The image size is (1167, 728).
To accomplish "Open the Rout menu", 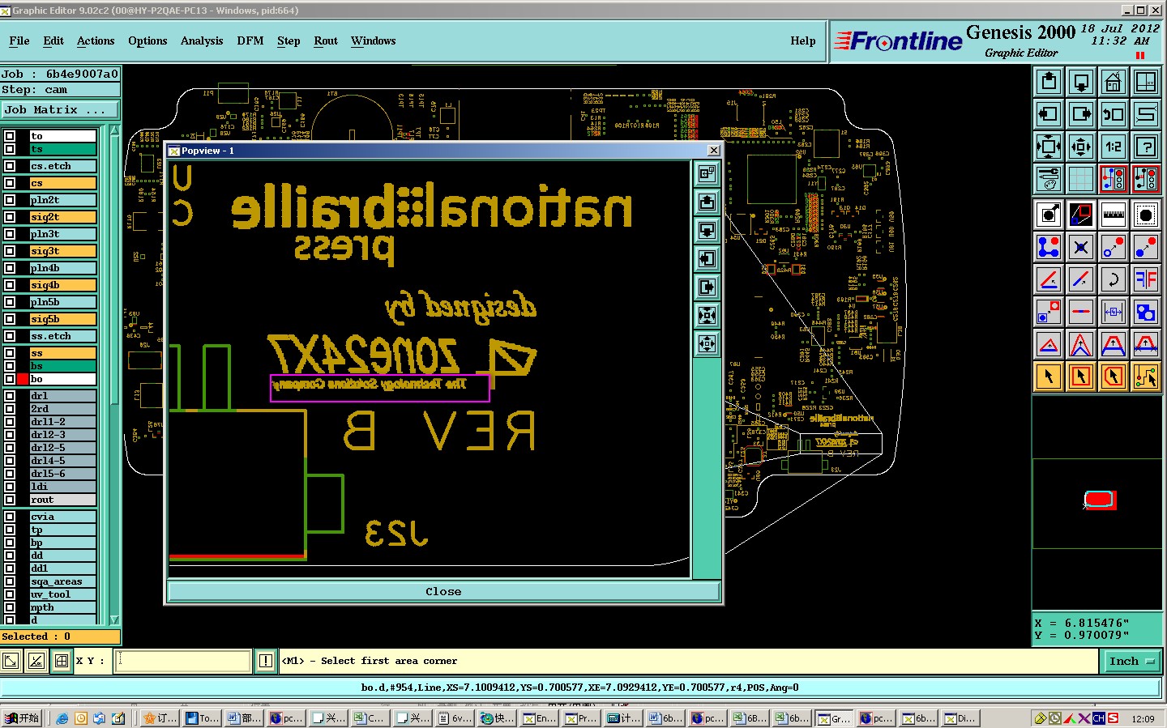I will tap(326, 41).
